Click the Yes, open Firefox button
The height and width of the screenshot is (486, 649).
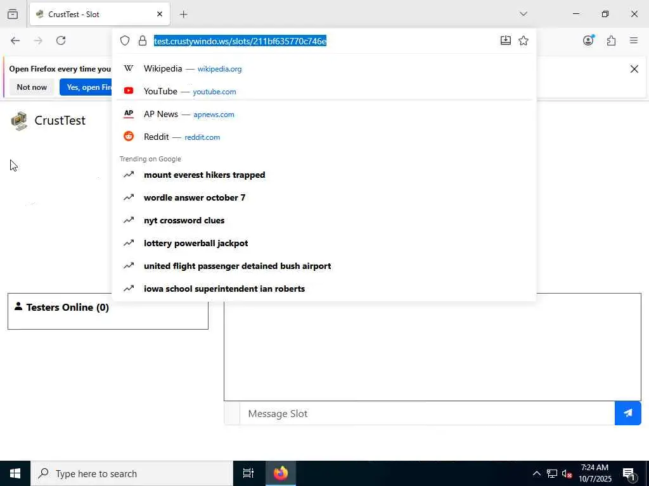[x=86, y=87]
